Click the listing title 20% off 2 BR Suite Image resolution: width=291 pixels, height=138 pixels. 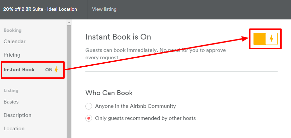(40, 9)
